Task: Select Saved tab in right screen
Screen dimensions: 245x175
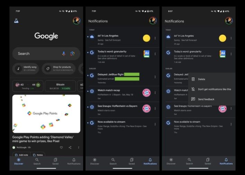Action: click(208, 161)
